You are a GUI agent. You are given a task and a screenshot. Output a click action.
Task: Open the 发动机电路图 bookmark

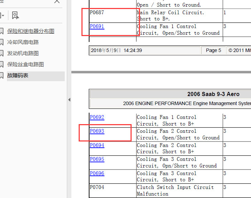(23, 53)
